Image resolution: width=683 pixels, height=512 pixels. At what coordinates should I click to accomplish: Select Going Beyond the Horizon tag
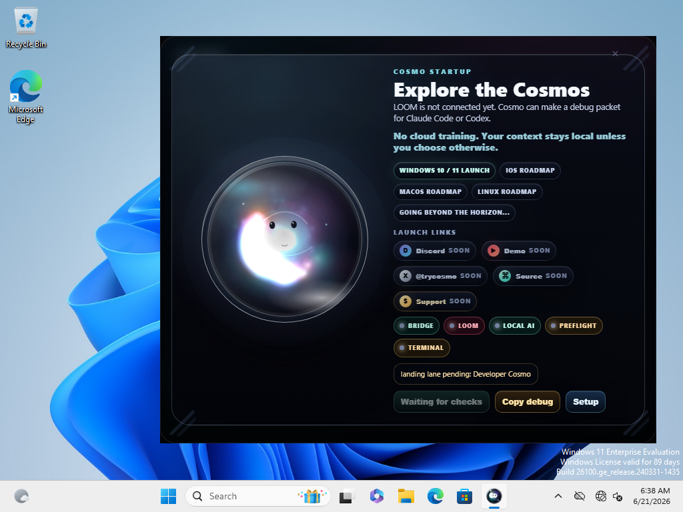pyautogui.click(x=454, y=213)
